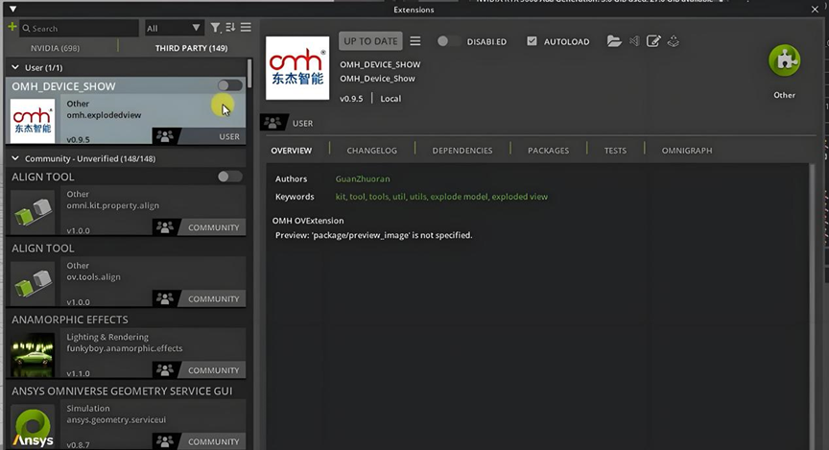Screen dimensions: 829x450
Task: Click the VS Code open icon
Action: [634, 40]
